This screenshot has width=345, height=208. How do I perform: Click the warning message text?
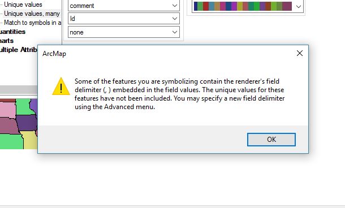[179, 94]
